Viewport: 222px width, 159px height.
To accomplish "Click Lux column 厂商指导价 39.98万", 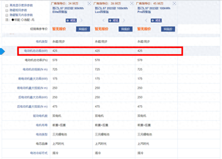I will [x=107, y=3].
